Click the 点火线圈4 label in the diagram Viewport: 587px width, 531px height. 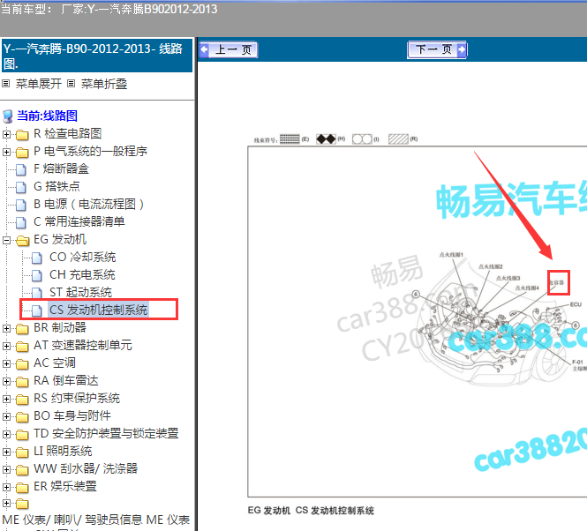[527, 288]
